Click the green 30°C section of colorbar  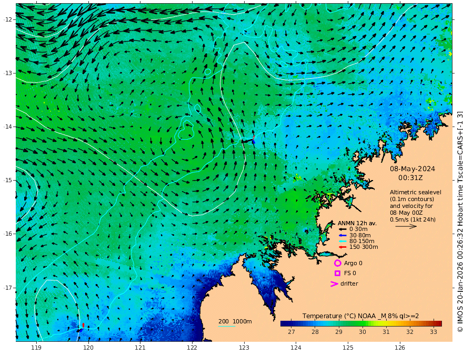coord(363,324)
